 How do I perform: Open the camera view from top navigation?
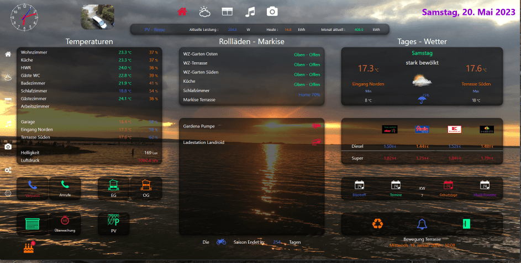272,12
